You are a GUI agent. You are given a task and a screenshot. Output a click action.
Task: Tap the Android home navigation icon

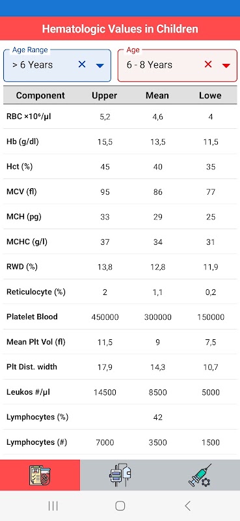120,506
